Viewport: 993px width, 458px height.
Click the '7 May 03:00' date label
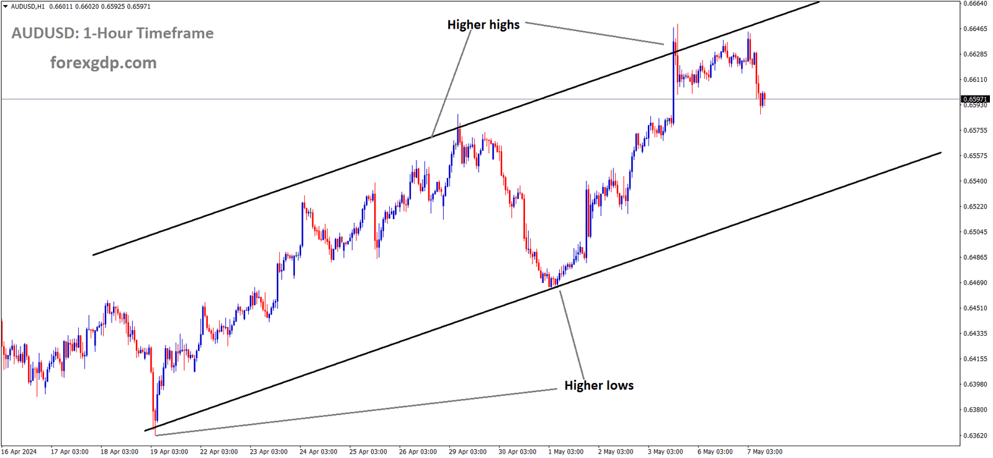765,452
